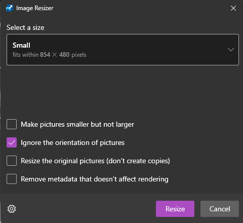This screenshot has height=223, width=243.
Task: Click the Resize button
Action: tap(175, 209)
